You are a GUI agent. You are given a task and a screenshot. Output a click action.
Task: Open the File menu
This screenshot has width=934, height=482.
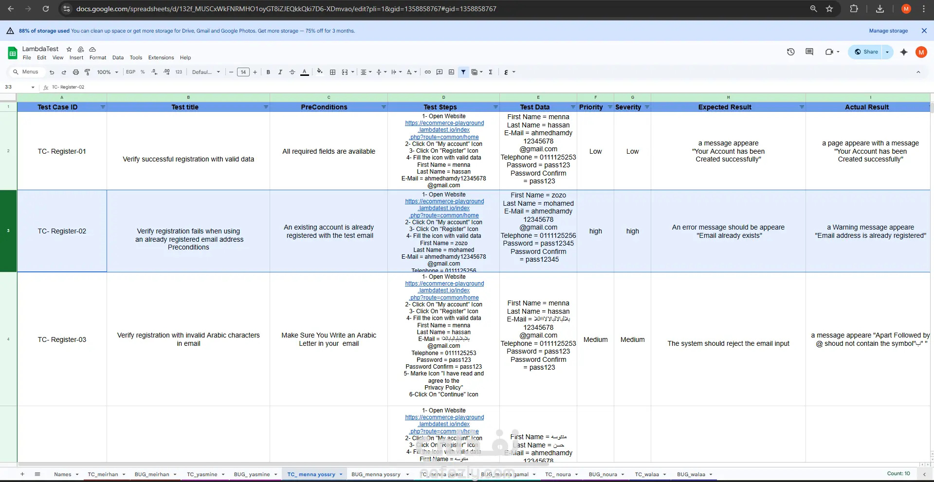tap(27, 57)
